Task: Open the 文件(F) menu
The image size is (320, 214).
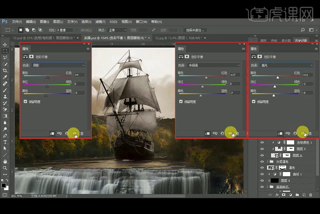Action: click(x=17, y=22)
